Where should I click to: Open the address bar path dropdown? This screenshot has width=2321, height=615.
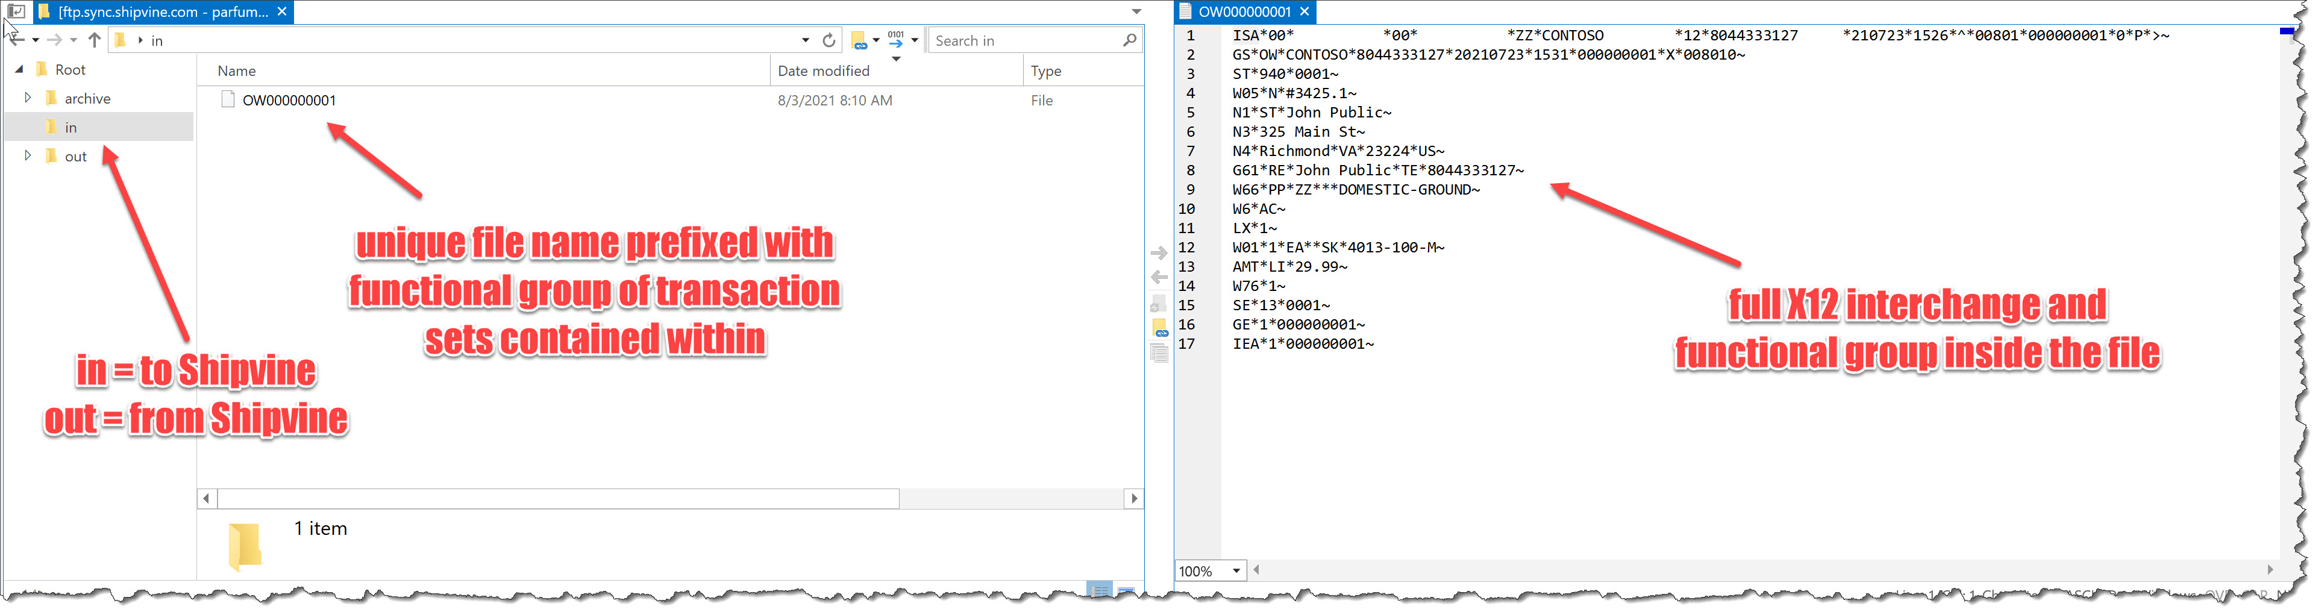pos(804,40)
